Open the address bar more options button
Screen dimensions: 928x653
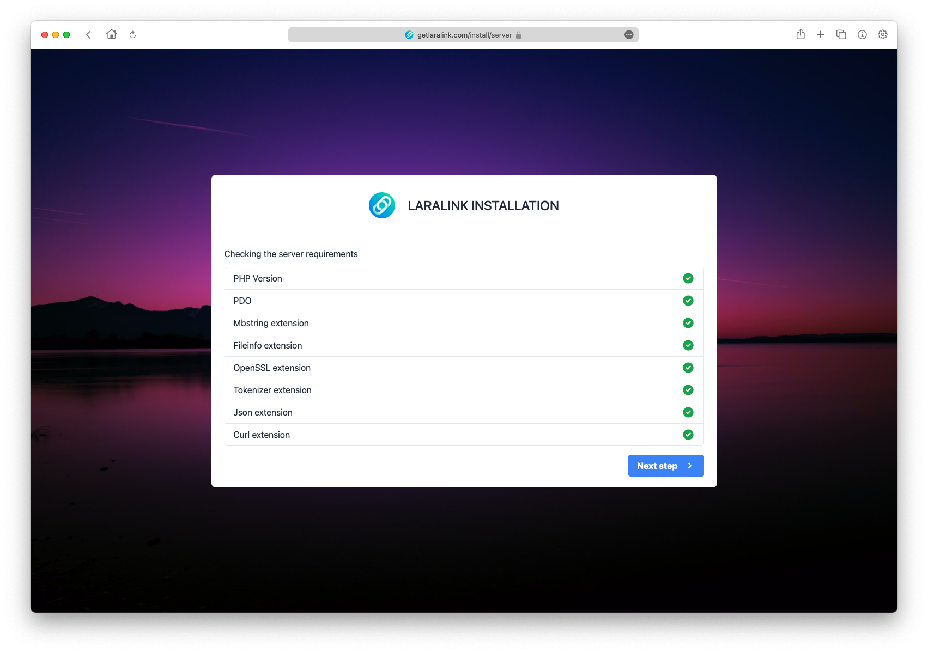coord(629,35)
